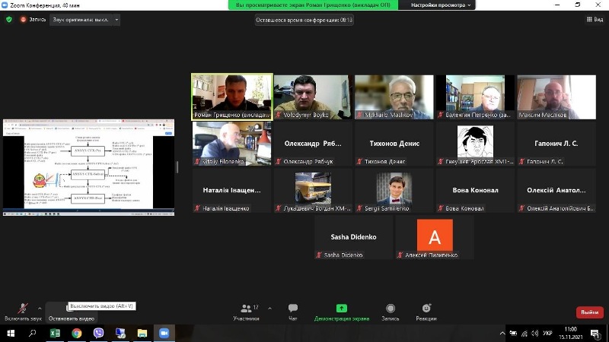Select Роман Грищенко video tile
Image resolution: width=609 pixels, height=342 pixels.
click(x=232, y=97)
